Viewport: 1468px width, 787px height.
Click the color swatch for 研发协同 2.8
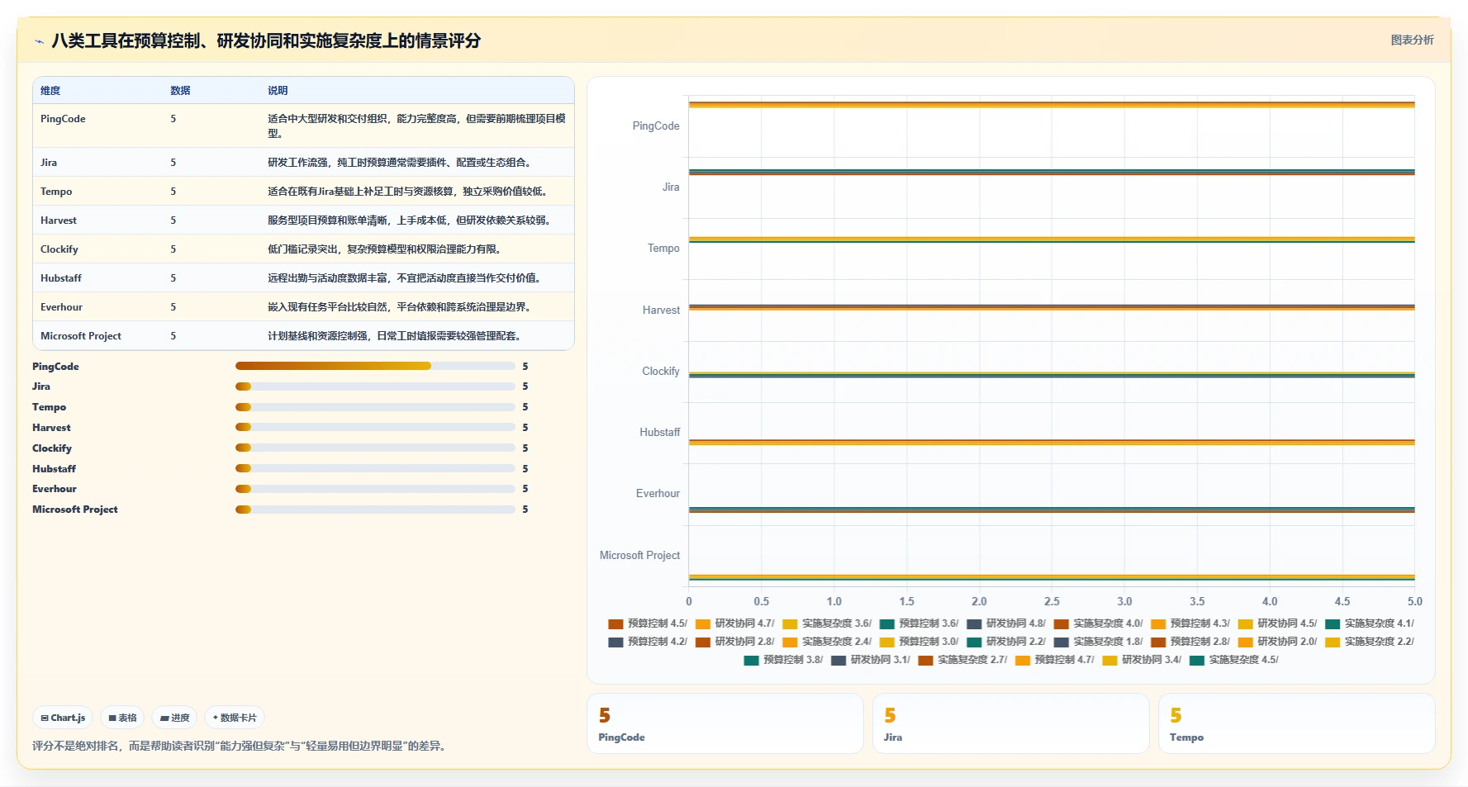tap(703, 642)
